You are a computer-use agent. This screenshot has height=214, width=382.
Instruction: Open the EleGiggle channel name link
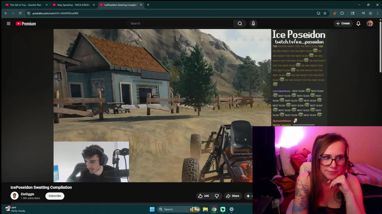click(27, 194)
